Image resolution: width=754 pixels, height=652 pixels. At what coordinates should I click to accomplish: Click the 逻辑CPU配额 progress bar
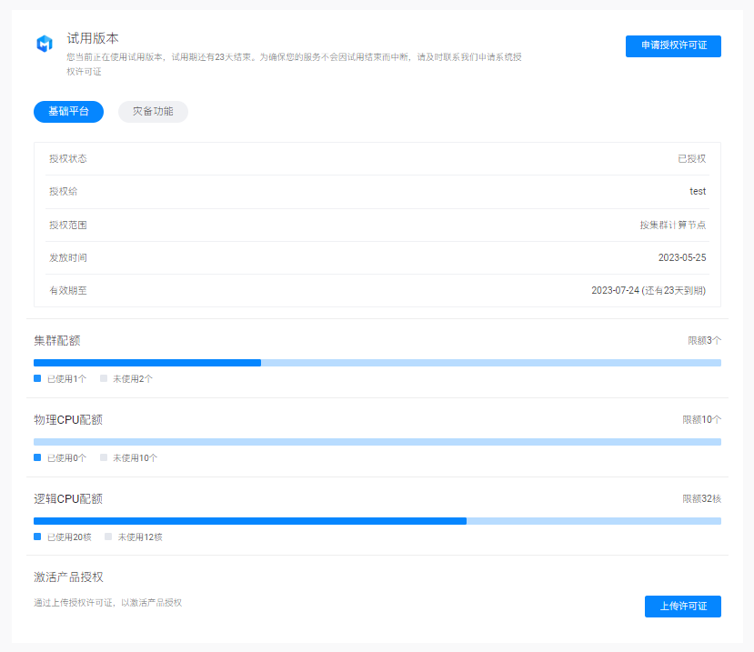(377, 521)
